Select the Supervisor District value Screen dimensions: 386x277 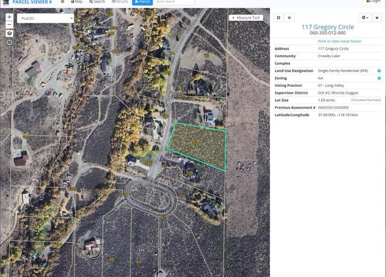(x=338, y=93)
